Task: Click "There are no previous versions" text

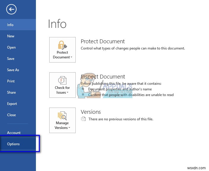Action: coord(121,119)
